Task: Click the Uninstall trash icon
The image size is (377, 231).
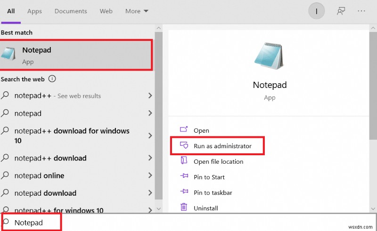Action: click(x=184, y=207)
